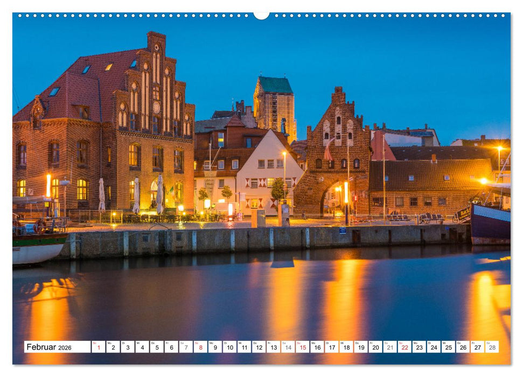
Task: Click the midpoint date 14 cell
Action: tap(288, 349)
